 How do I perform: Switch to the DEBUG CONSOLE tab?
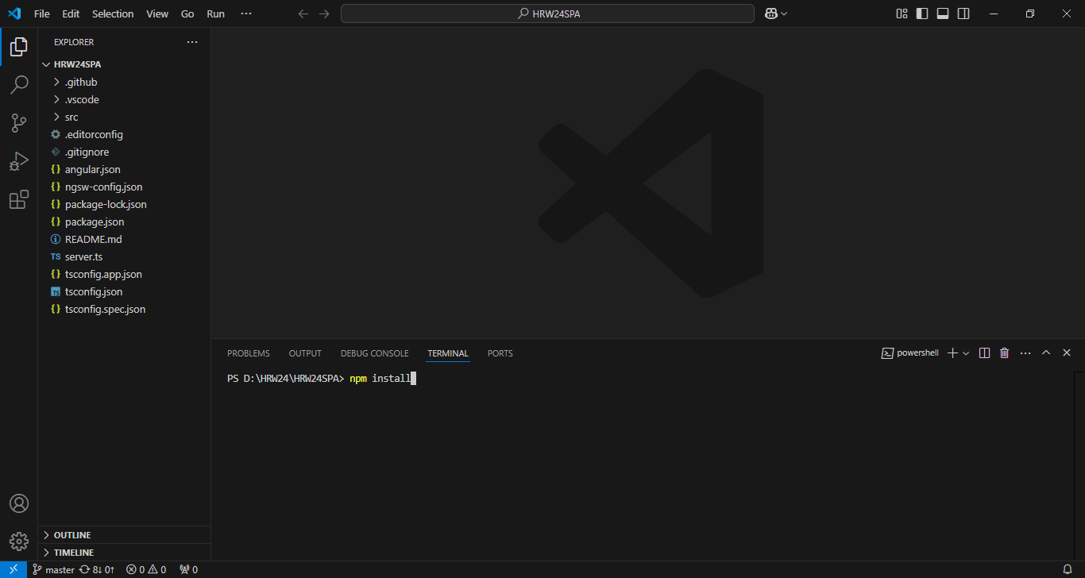tap(374, 353)
